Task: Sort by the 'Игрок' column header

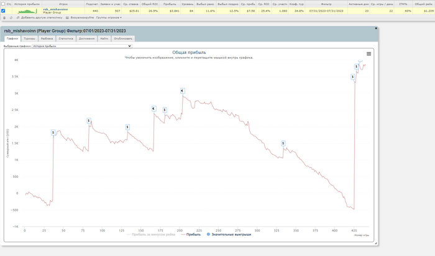Action: tap(63, 4)
